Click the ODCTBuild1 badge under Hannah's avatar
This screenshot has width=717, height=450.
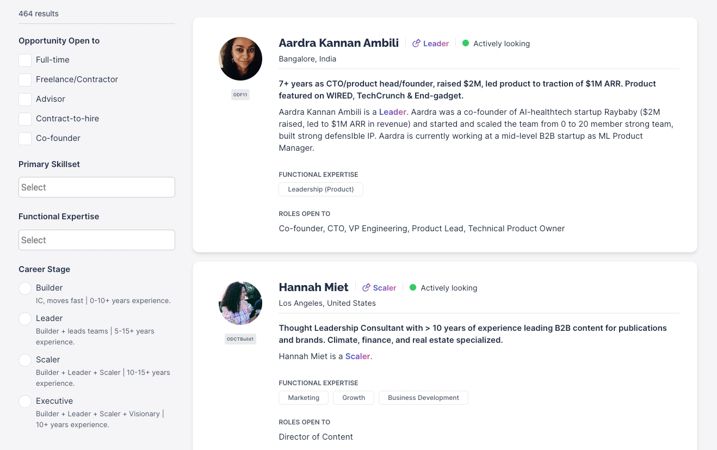240,339
